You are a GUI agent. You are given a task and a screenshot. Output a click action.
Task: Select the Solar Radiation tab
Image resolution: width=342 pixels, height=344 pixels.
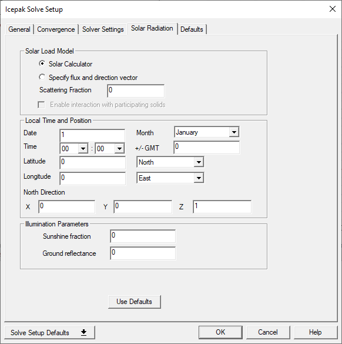tap(152, 28)
